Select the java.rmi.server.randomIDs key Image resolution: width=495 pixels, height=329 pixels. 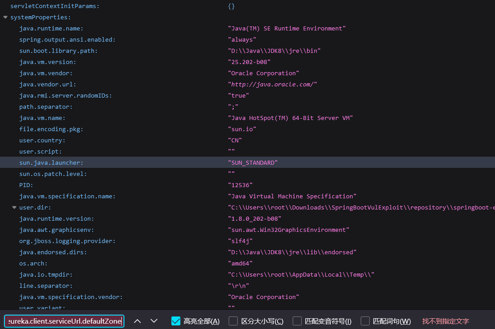65,96
